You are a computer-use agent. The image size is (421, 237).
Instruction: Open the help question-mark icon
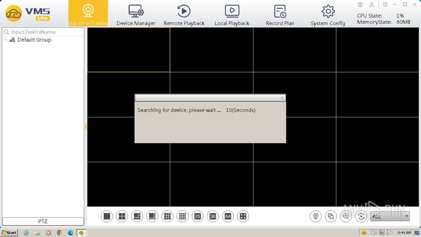pyautogui.click(x=385, y=5)
